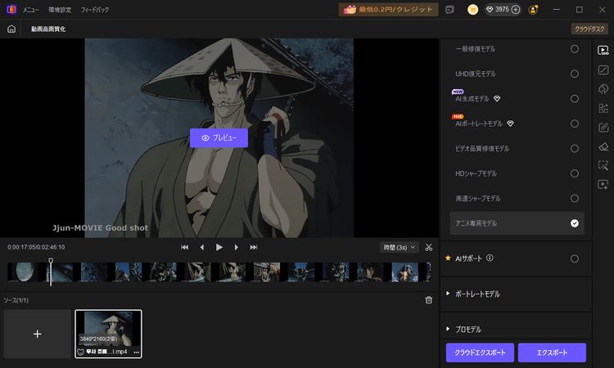Viewport: 614px width, 368px height.
Task: Click the 0:00:17:05/0:02:46:10 timecode
Action: pos(36,247)
